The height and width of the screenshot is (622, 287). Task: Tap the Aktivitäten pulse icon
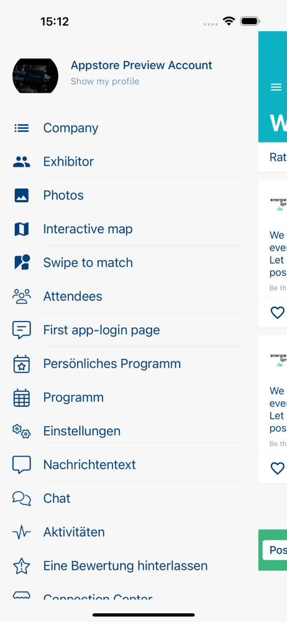point(21,532)
